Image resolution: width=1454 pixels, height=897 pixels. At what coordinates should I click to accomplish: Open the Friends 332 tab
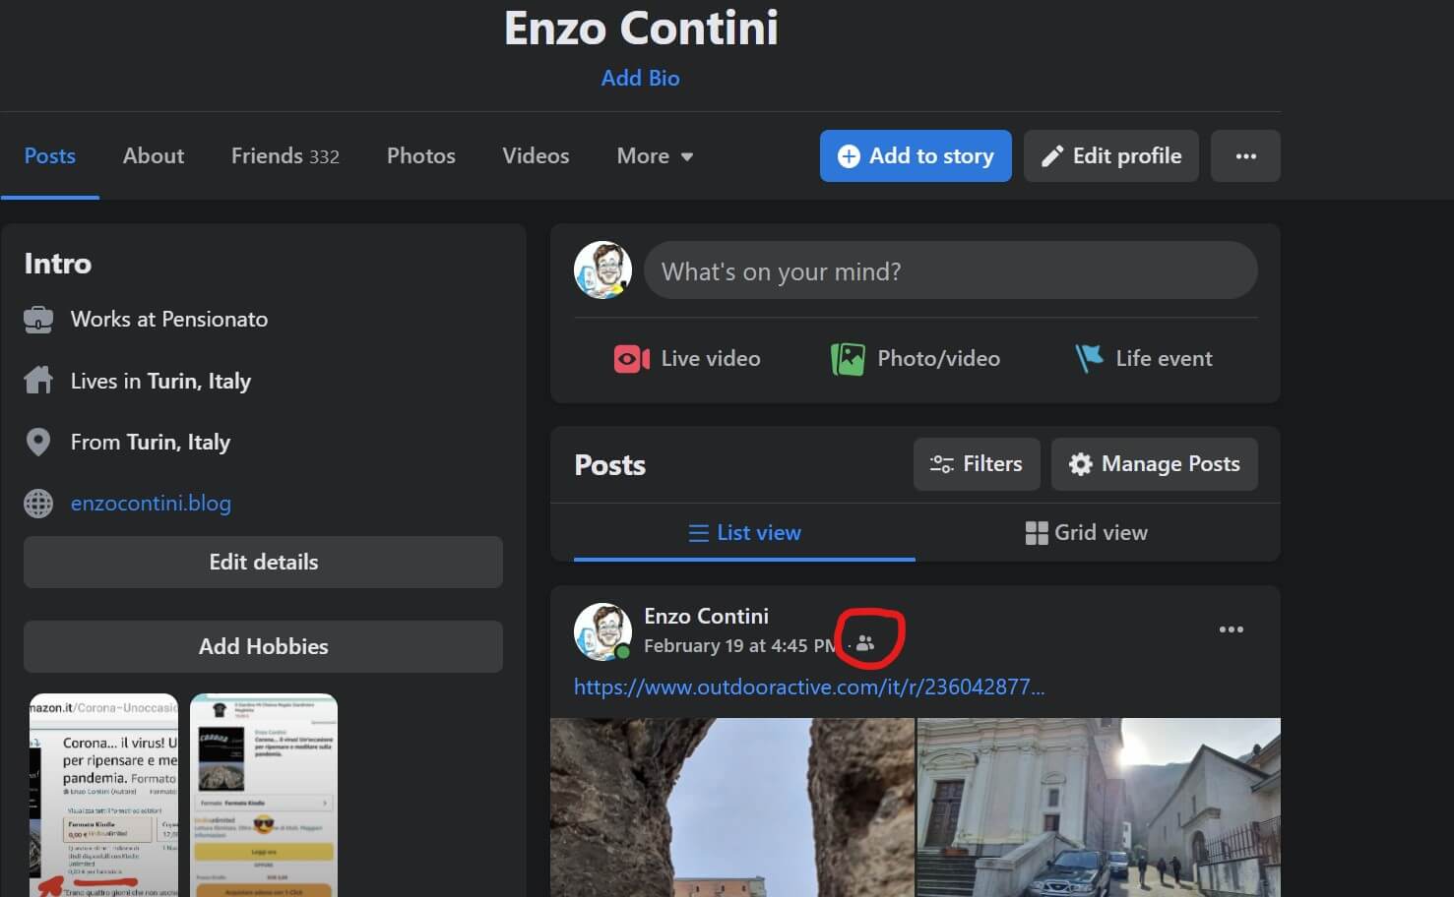point(284,156)
